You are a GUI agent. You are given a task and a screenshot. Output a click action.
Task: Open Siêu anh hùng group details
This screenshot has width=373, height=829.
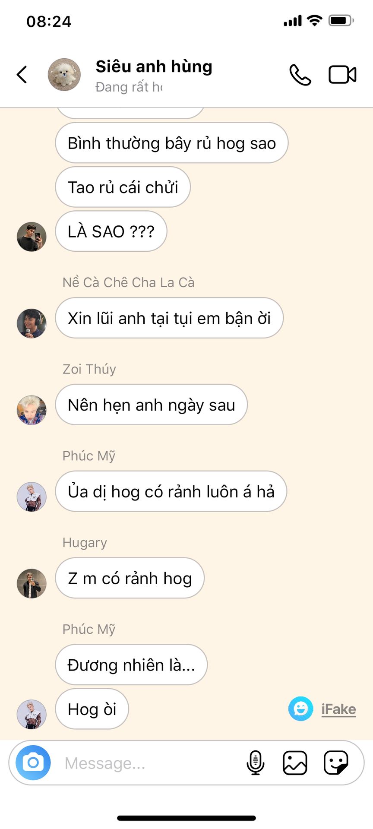point(154,67)
